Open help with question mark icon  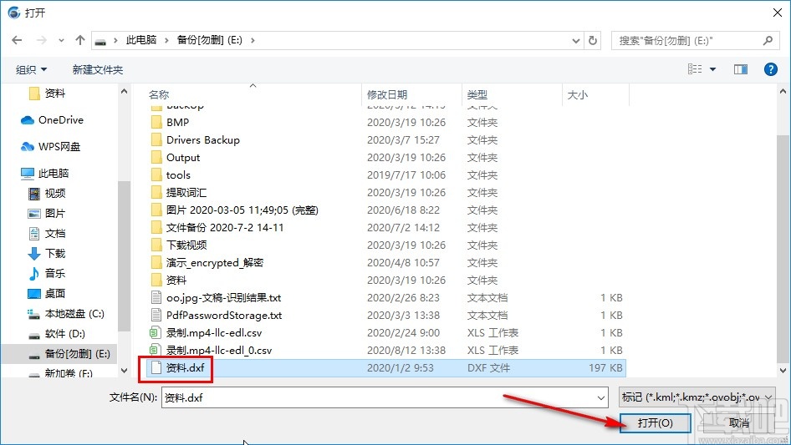click(770, 69)
